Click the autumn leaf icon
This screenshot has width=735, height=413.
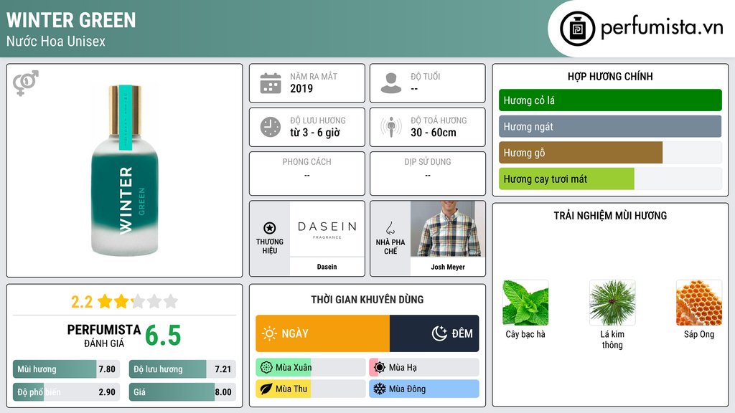[x=266, y=389]
